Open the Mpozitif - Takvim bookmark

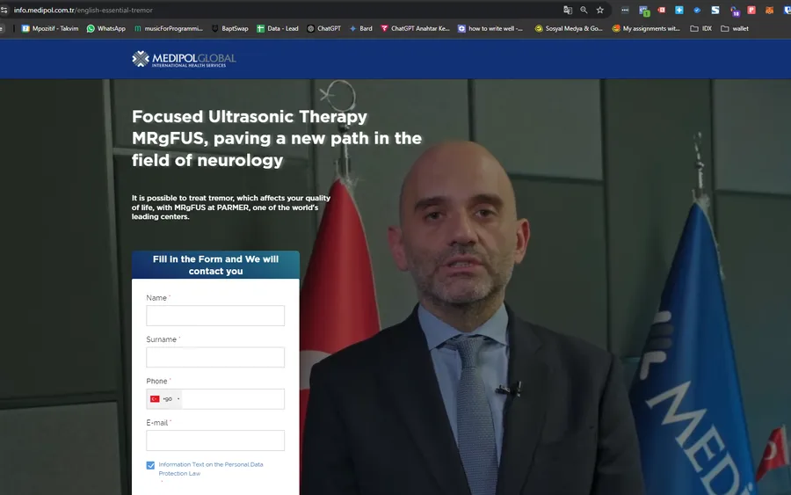(50, 29)
